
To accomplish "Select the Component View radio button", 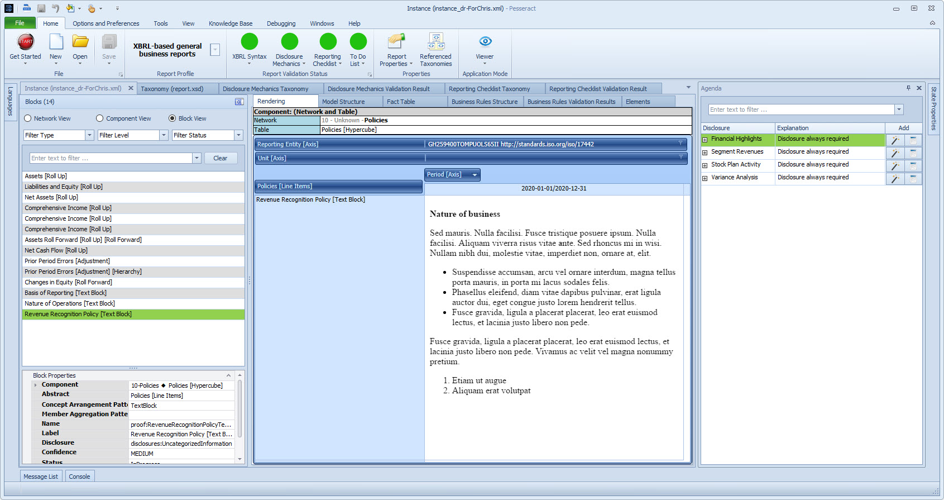I will (99, 118).
